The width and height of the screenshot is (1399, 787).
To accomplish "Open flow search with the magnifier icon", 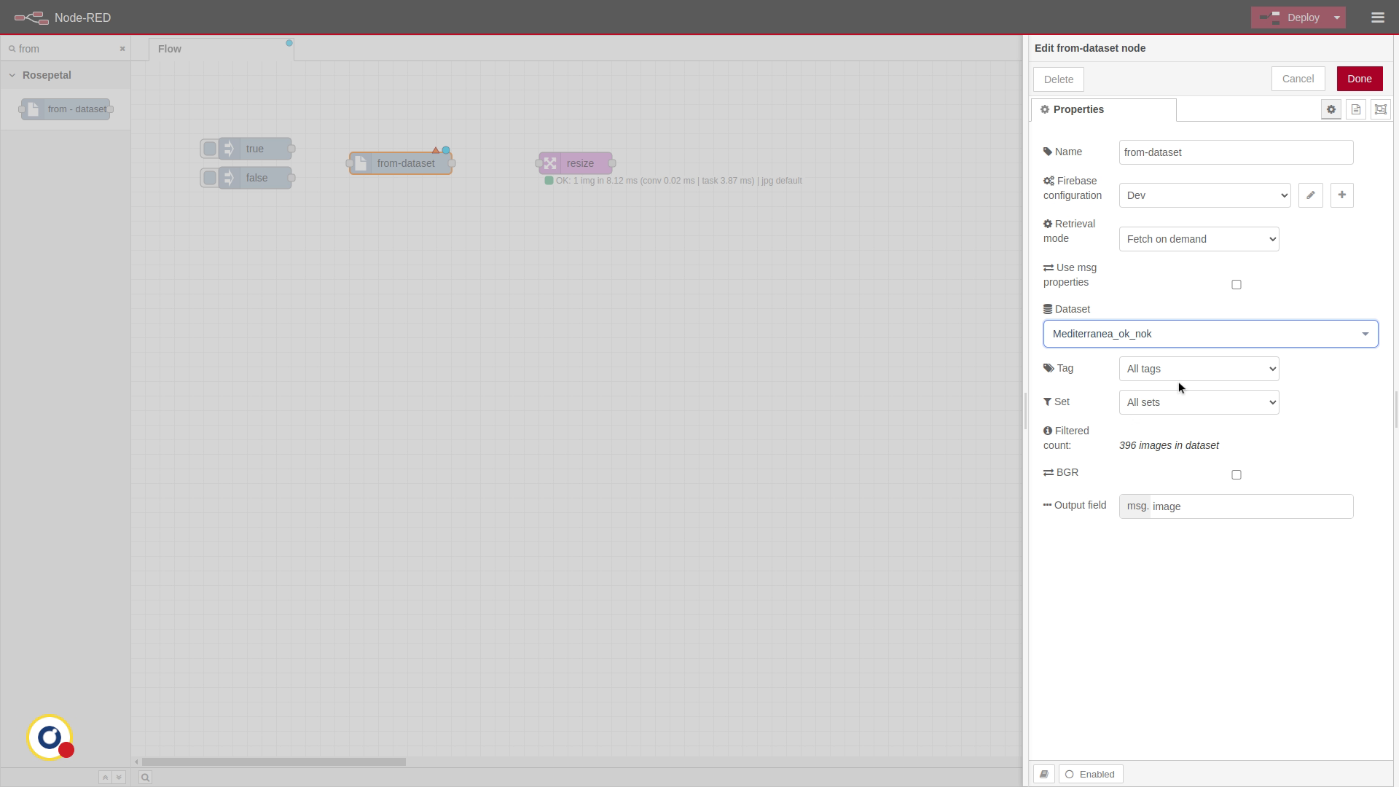I will (x=145, y=778).
